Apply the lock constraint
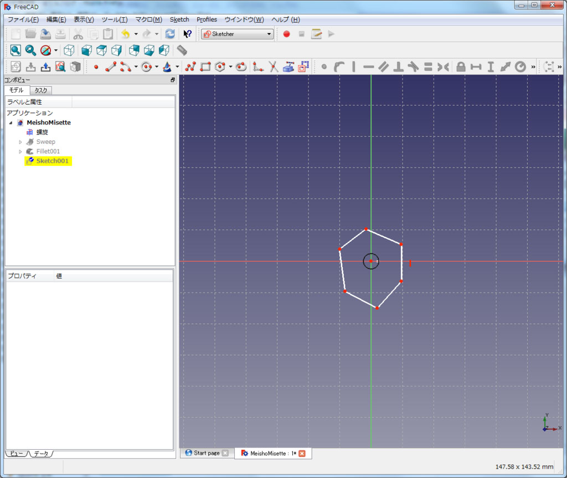The height and width of the screenshot is (478, 567). point(461,67)
